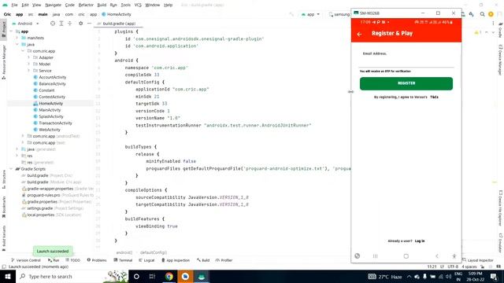Open the File menu

tap(14, 6)
